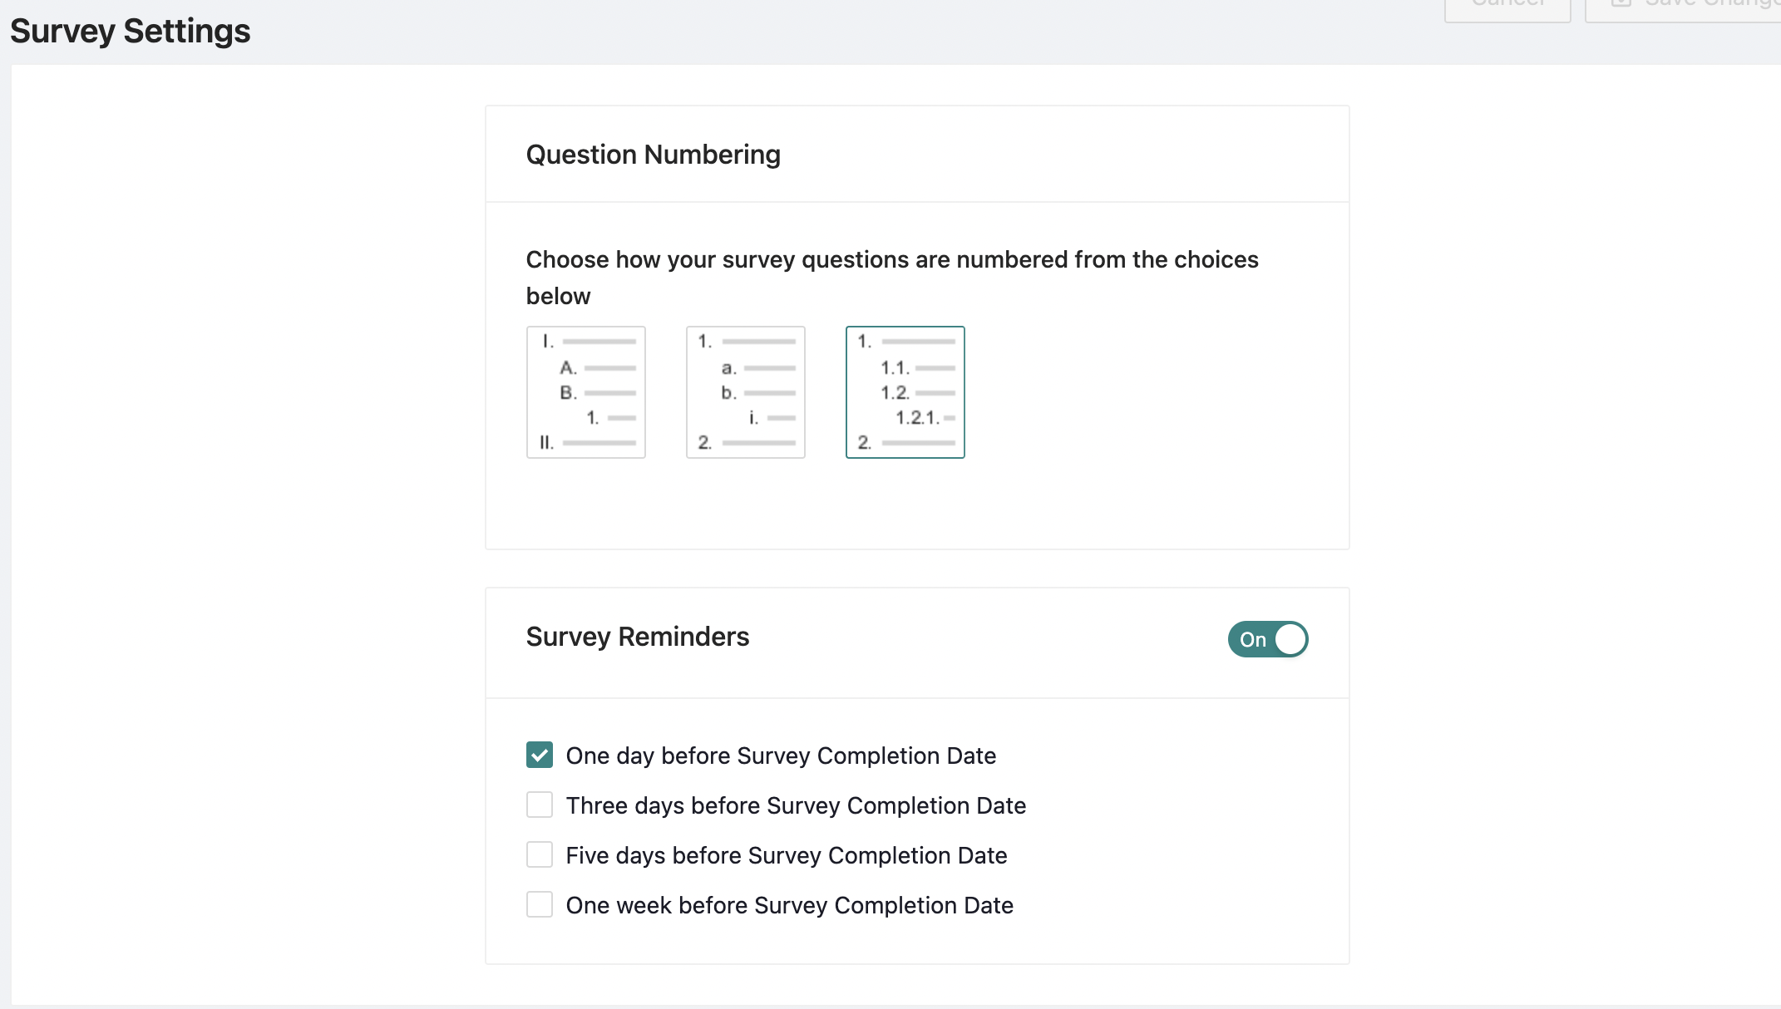Select the Roman numeral numbering style
Viewport: 1781px width, 1009px height.
click(585, 391)
